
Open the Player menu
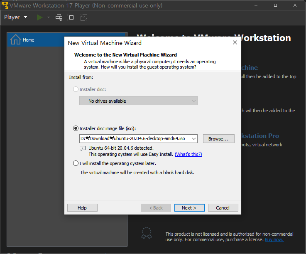(x=16, y=17)
